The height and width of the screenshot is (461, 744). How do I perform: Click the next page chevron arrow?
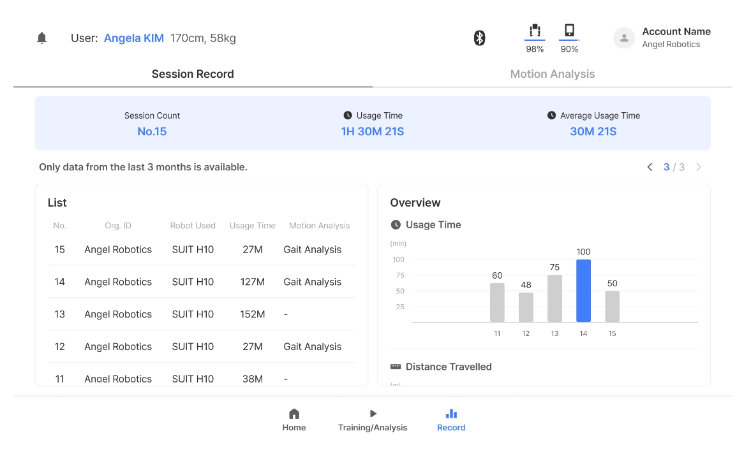699,167
